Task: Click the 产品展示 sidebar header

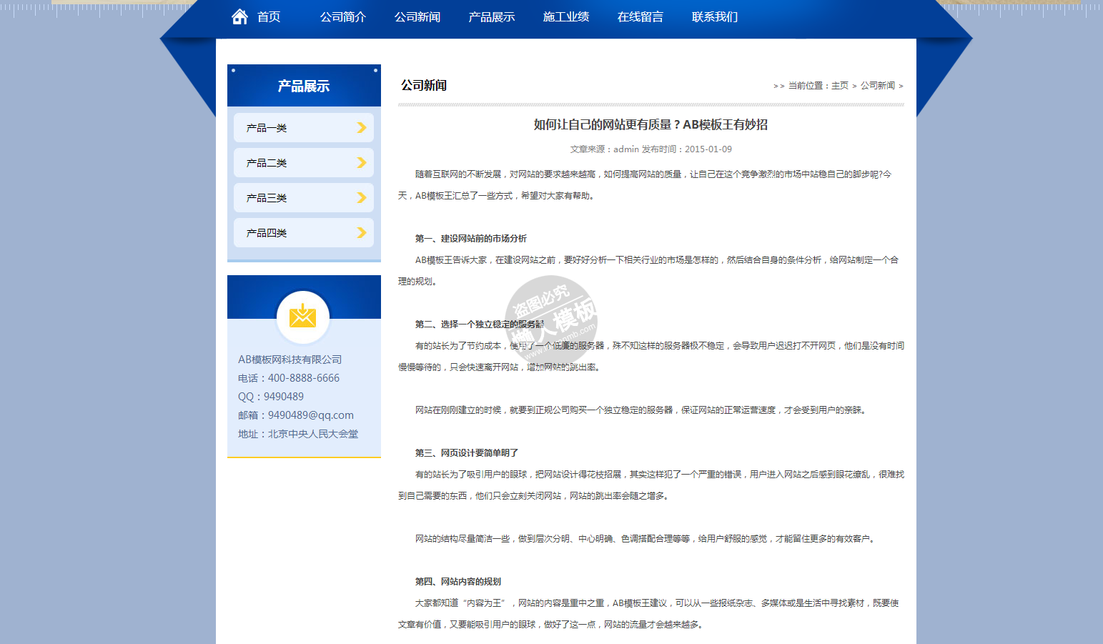Action: (x=304, y=86)
